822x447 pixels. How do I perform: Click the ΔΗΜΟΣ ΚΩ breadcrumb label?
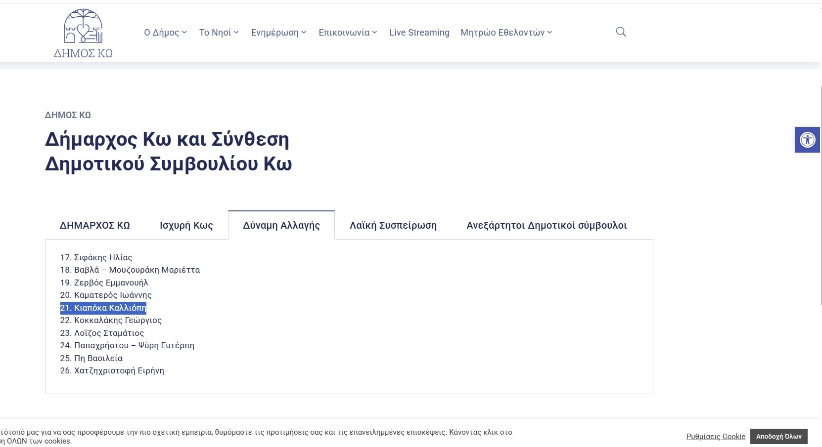click(x=68, y=115)
